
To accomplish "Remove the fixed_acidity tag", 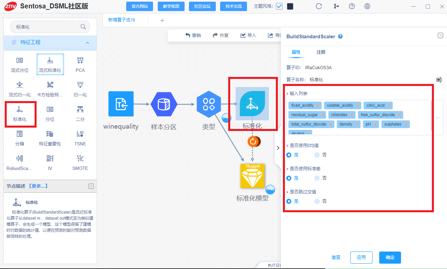I will (x=317, y=105).
